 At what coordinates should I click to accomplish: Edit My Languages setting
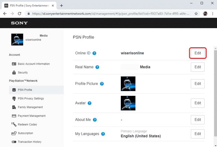click(x=198, y=134)
